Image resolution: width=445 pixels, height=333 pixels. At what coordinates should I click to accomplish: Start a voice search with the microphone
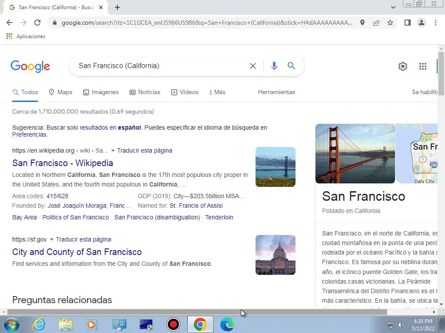pyautogui.click(x=274, y=66)
